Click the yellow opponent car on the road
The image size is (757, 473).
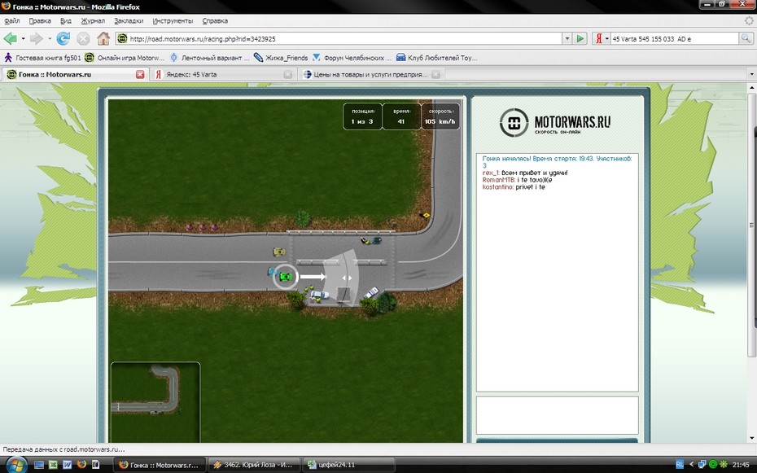279,252
